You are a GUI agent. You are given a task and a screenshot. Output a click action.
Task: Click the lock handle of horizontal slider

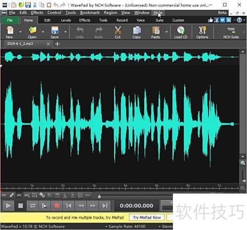99,197
